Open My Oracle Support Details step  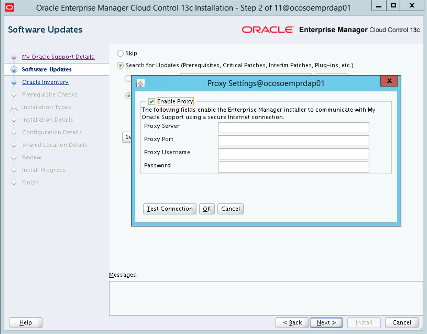pos(58,57)
